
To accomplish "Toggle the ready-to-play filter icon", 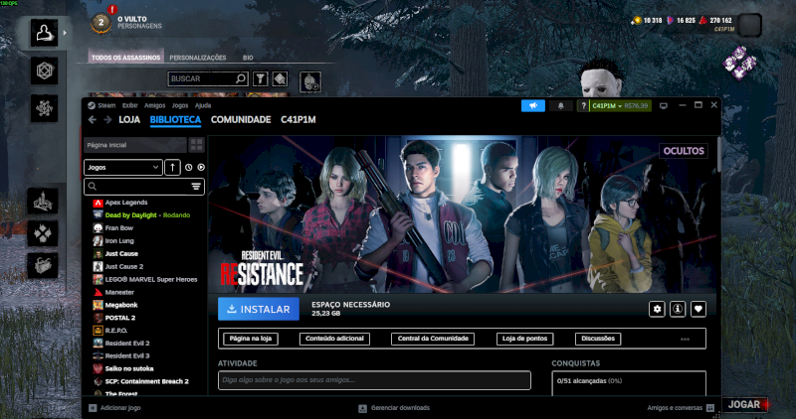I will point(201,167).
